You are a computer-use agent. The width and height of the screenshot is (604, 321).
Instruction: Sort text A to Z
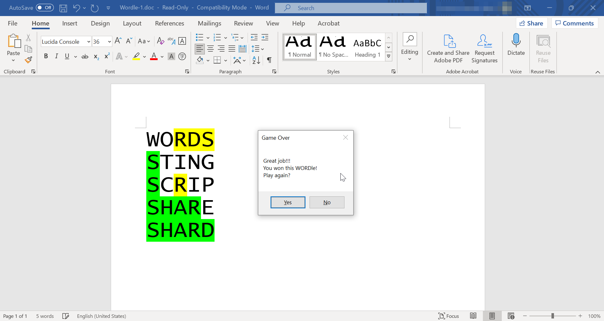(256, 60)
